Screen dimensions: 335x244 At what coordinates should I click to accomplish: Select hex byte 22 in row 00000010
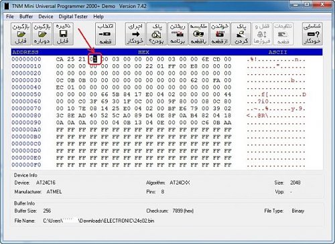point(149,66)
